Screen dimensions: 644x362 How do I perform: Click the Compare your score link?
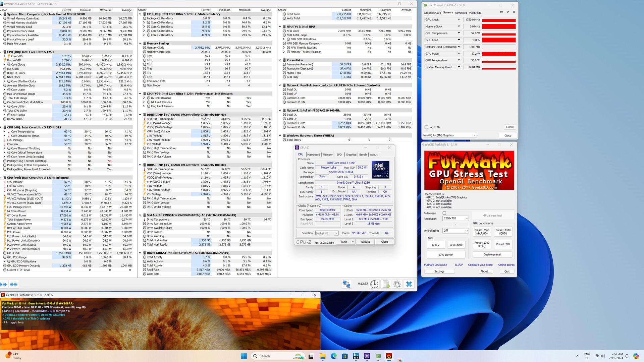point(480,265)
